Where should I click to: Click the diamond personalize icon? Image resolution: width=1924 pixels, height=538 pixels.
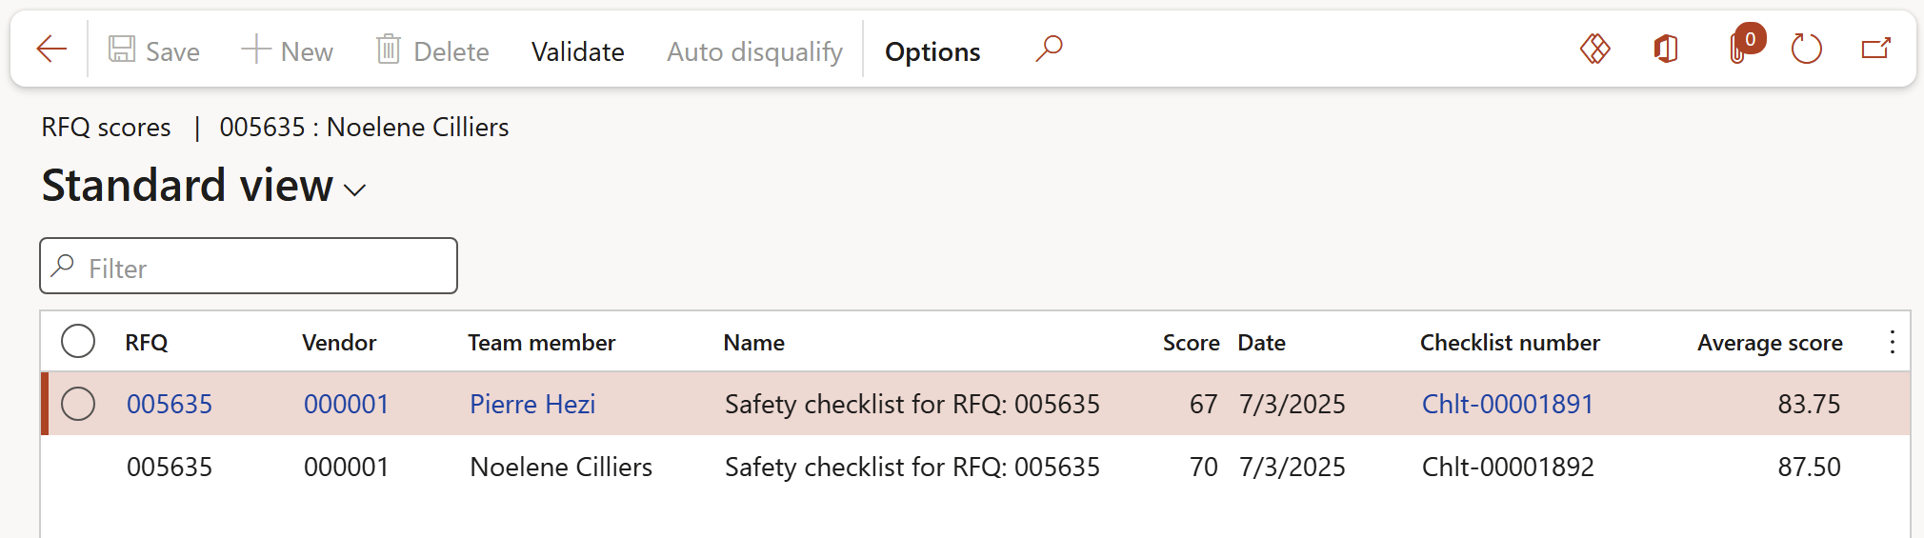(1594, 49)
